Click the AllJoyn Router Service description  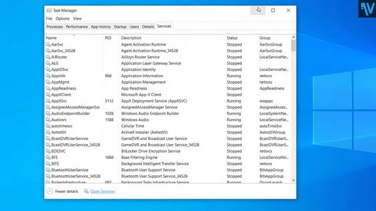(x=140, y=57)
